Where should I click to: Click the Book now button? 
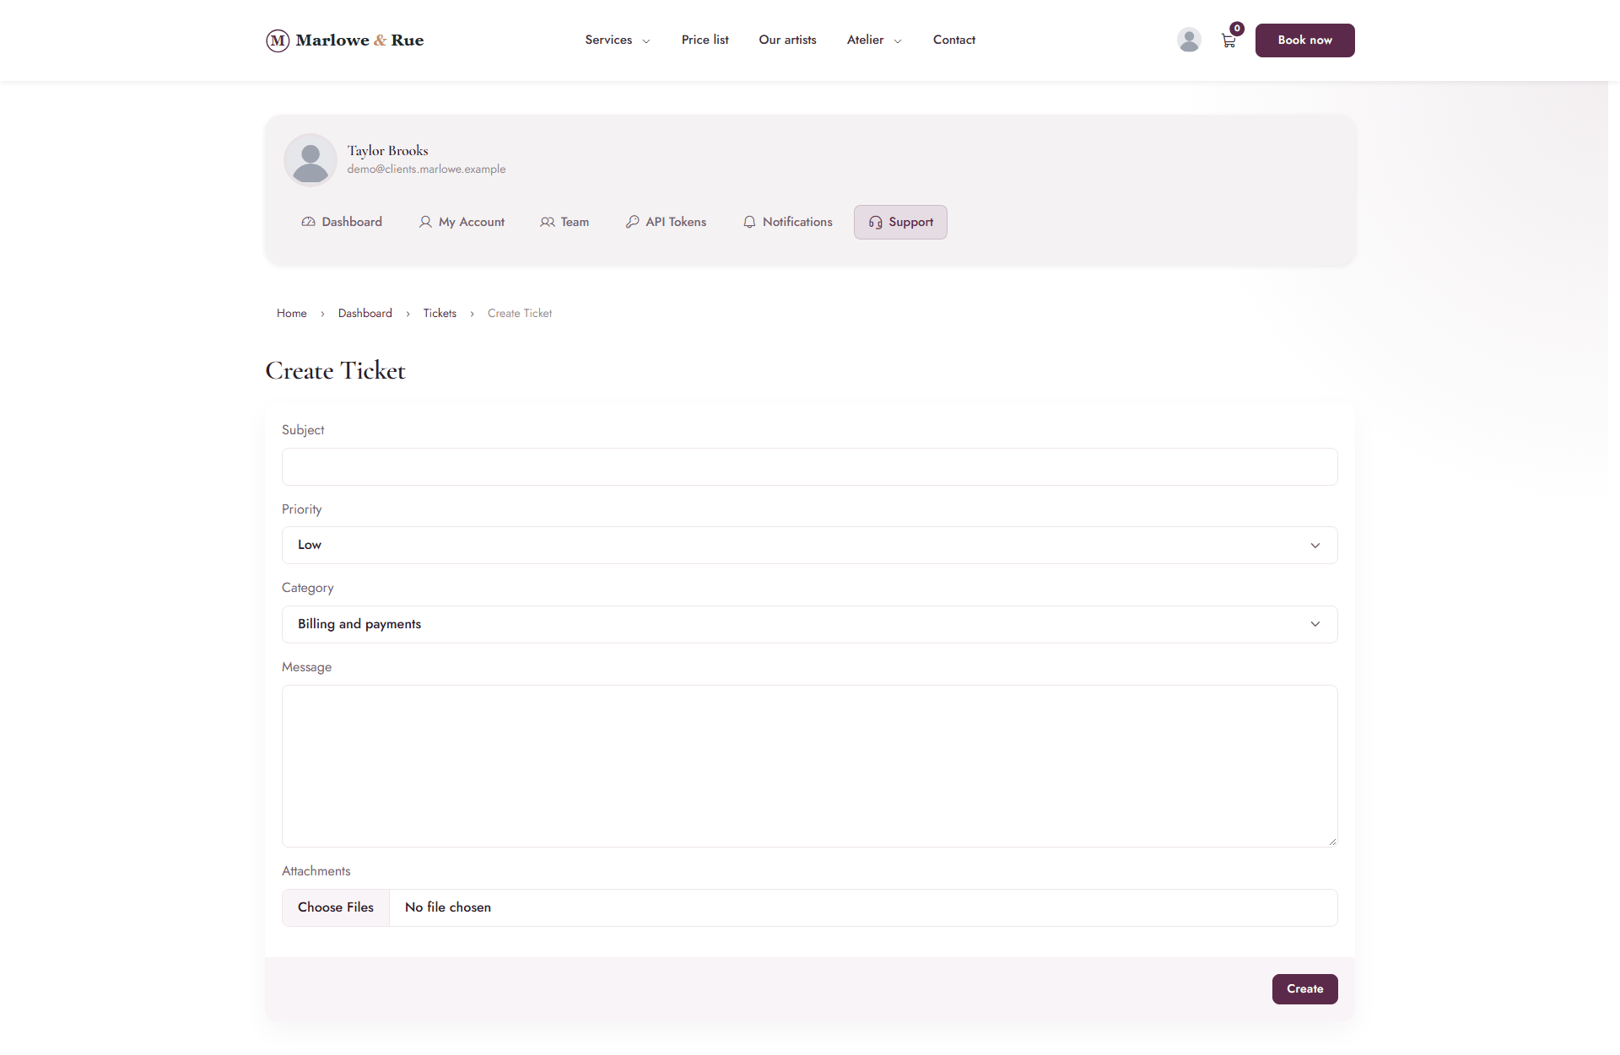click(x=1304, y=40)
